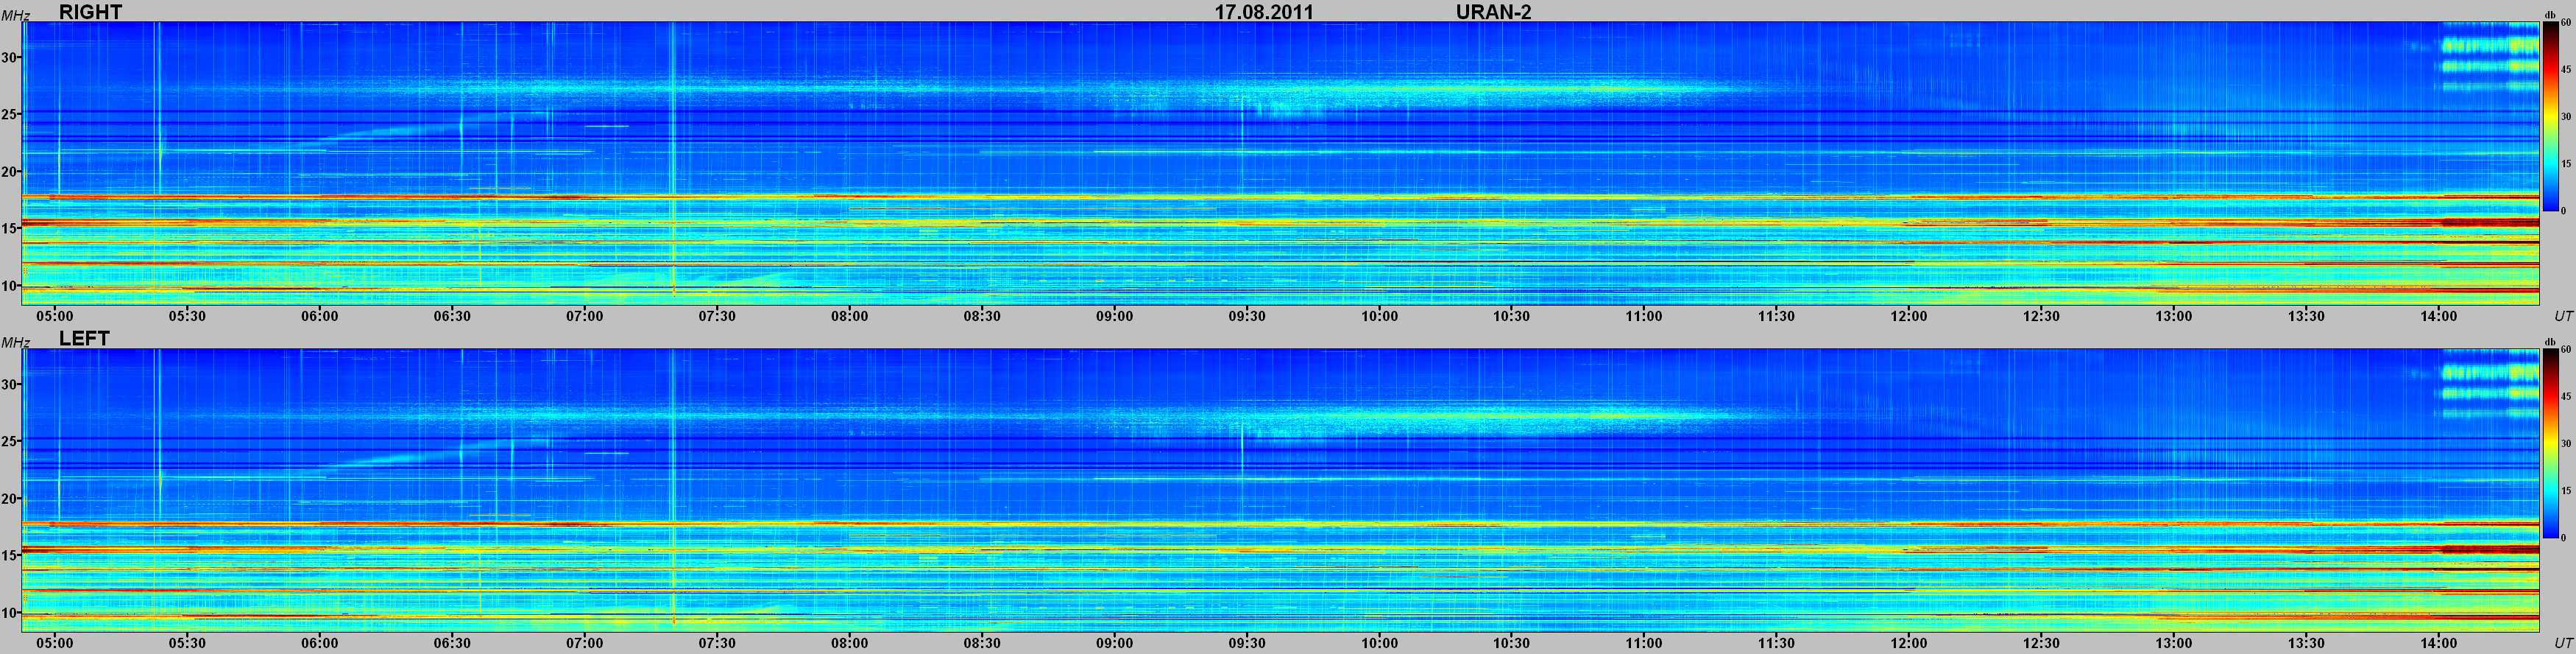Click the LEFT polarization panel title
Screen dimensions: 2576x654
point(84,339)
